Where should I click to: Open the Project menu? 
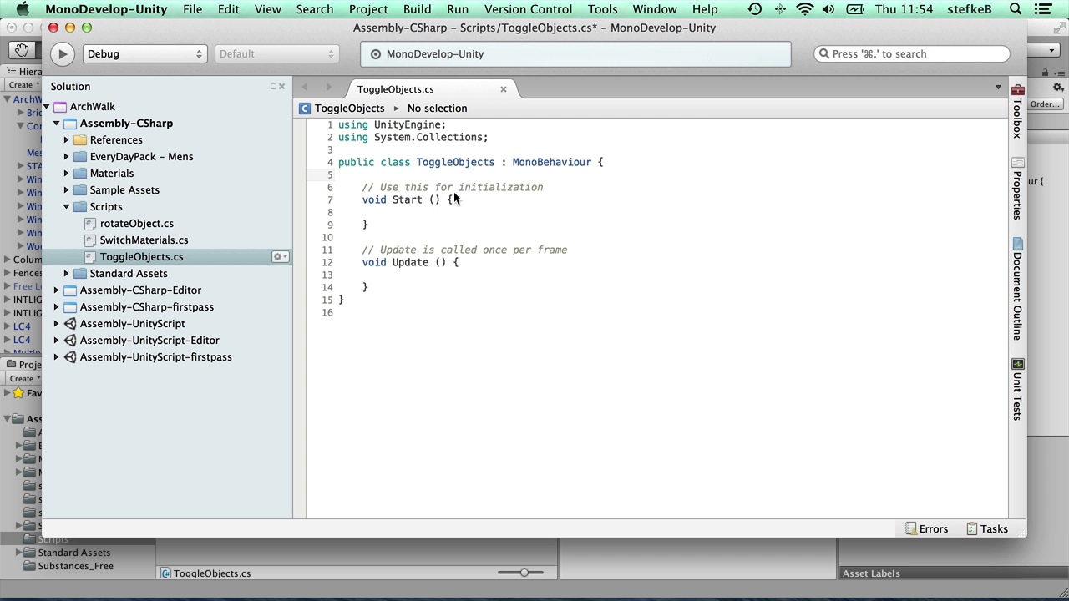point(368,9)
